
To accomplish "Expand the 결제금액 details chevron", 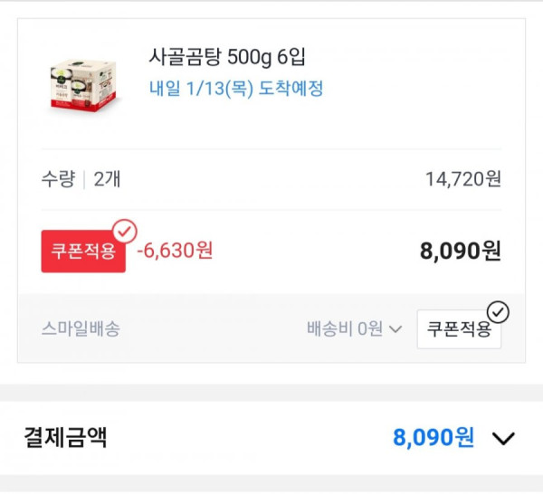I will pyautogui.click(x=503, y=438).
